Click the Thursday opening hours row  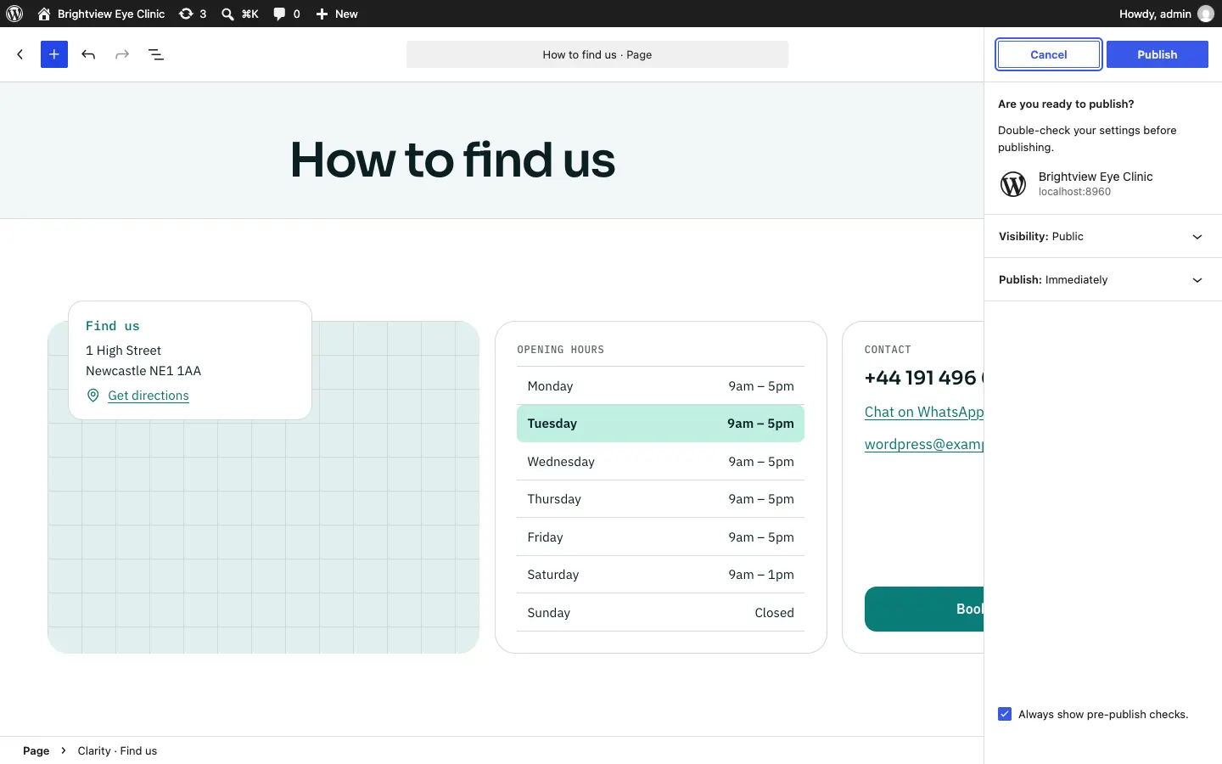[x=660, y=499]
